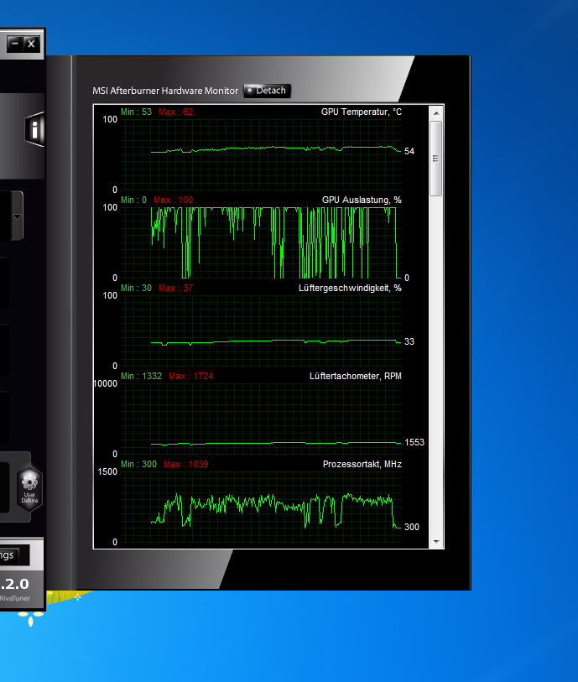Click the 'Min : 1332' fan tachometer value
The height and width of the screenshot is (682, 578).
click(x=141, y=376)
